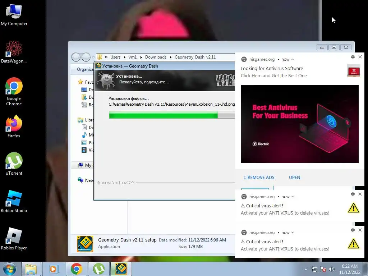Click the warning triangle on the last virus alert
This screenshot has height=276, width=368.
point(353,244)
